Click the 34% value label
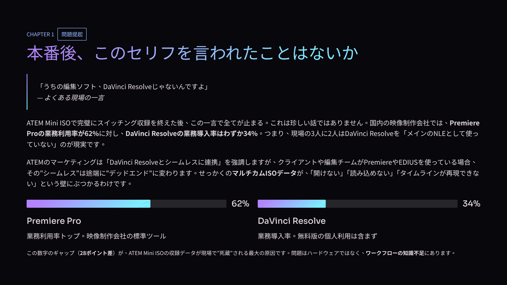Screen dimensions: 507x285 click(472, 204)
